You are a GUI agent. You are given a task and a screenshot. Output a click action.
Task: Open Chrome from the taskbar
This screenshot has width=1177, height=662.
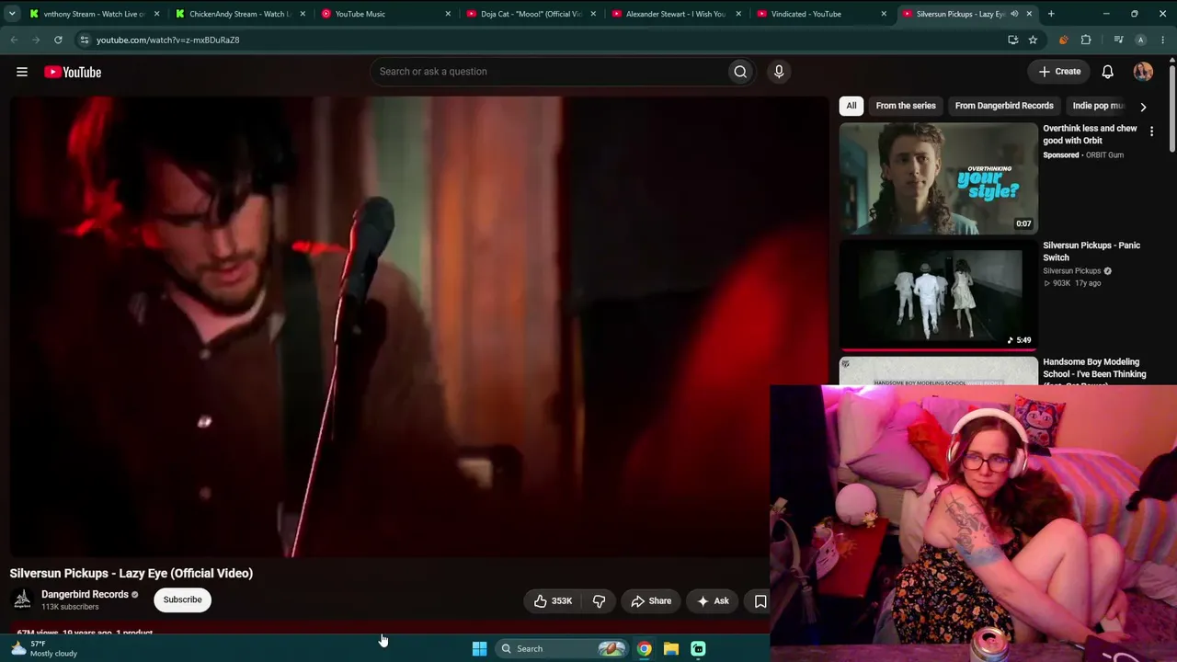pos(645,648)
